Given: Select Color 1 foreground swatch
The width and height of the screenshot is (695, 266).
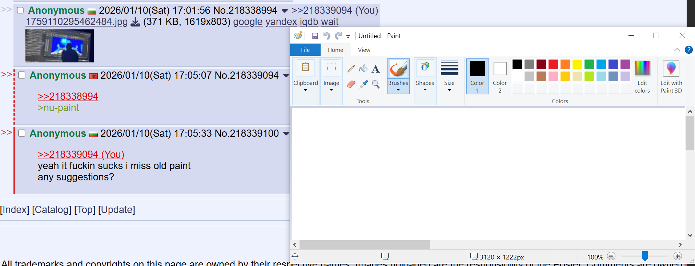Looking at the screenshot, I should pyautogui.click(x=477, y=76).
